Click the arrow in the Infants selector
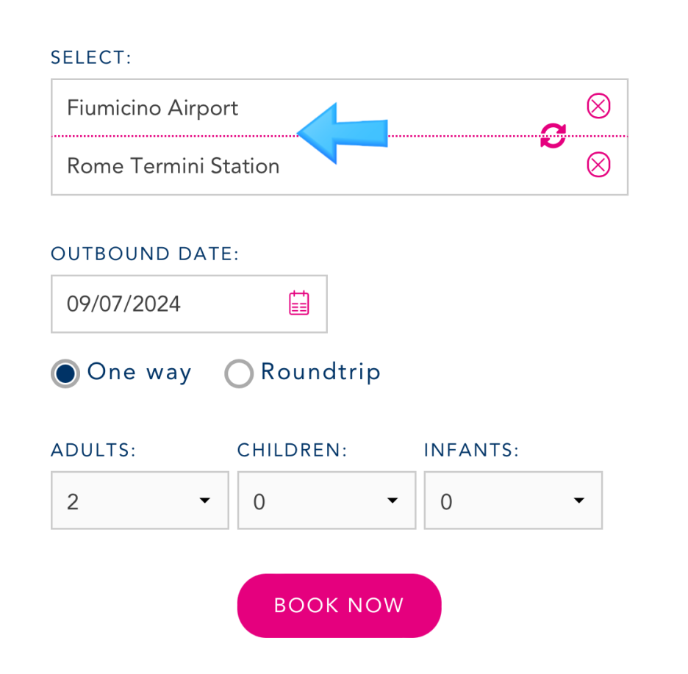The width and height of the screenshot is (688, 674). 578,501
